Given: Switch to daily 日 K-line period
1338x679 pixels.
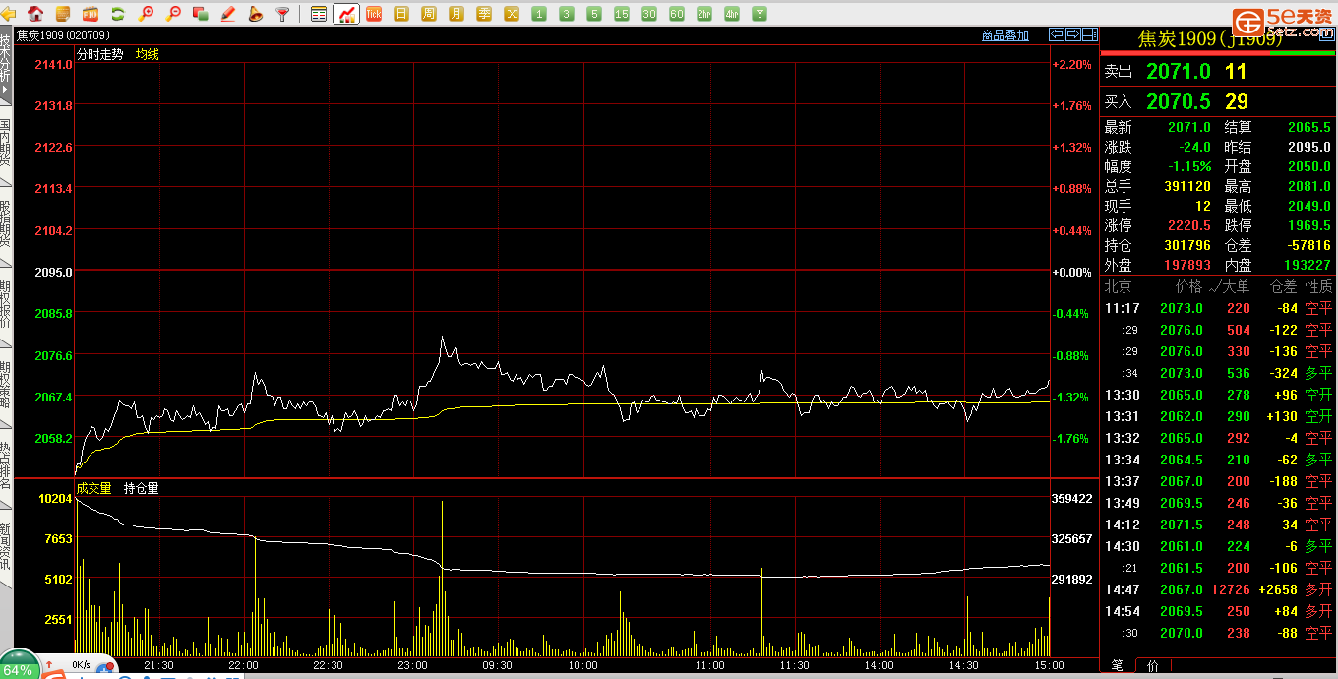Looking at the screenshot, I should (x=401, y=14).
